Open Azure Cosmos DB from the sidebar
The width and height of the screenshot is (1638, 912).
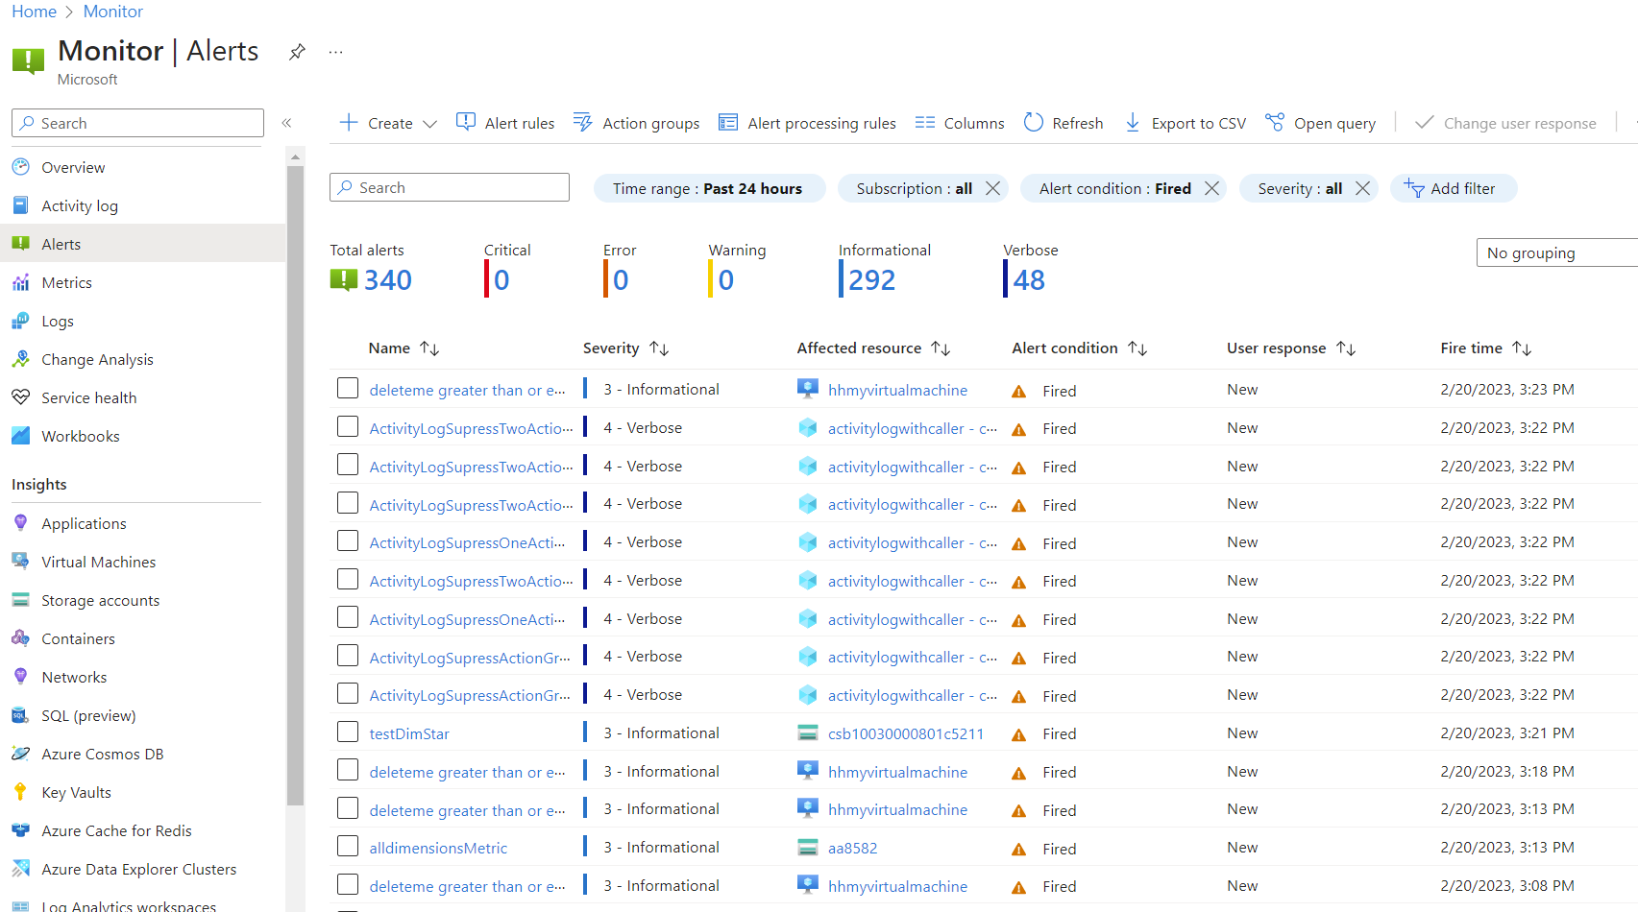pyautogui.click(x=102, y=754)
